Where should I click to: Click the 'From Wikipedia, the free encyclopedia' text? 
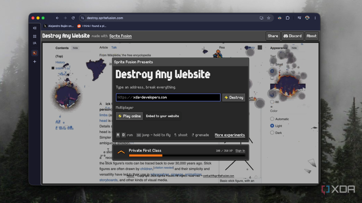tap(125, 55)
